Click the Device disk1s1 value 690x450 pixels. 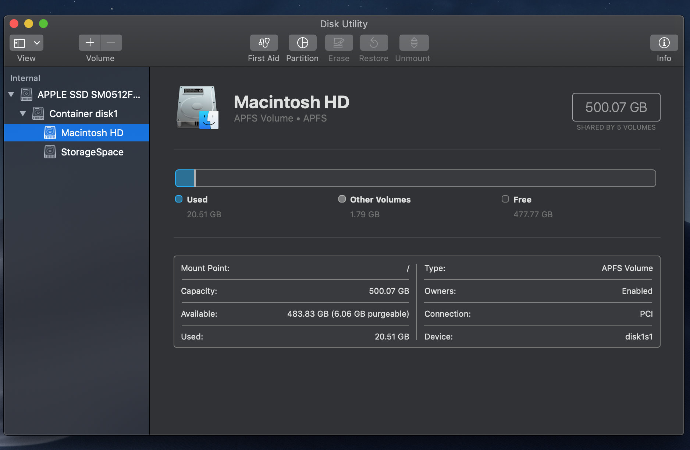639,337
